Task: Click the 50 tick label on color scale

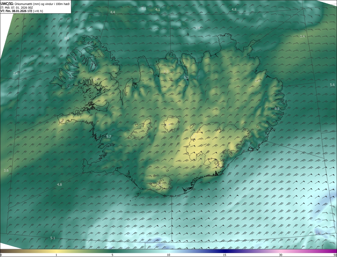Action: [335, 255]
